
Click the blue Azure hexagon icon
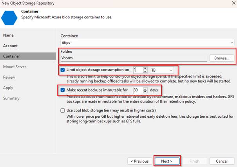pyautogui.click(x=9, y=18)
